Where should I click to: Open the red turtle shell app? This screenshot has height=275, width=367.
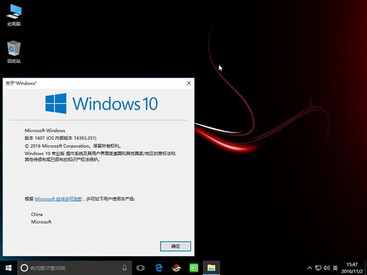click(x=176, y=268)
